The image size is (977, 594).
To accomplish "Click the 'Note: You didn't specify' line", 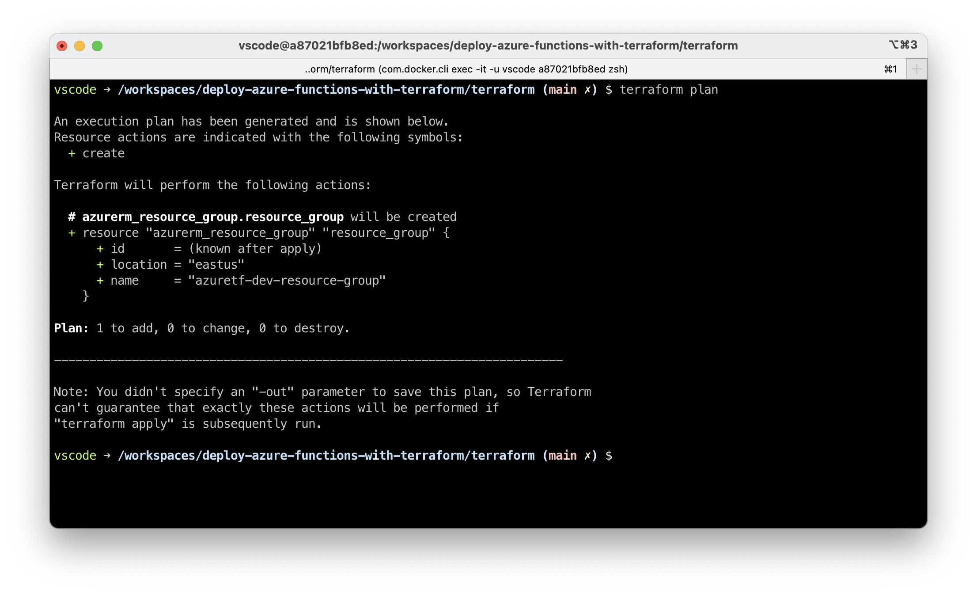I will click(x=322, y=392).
